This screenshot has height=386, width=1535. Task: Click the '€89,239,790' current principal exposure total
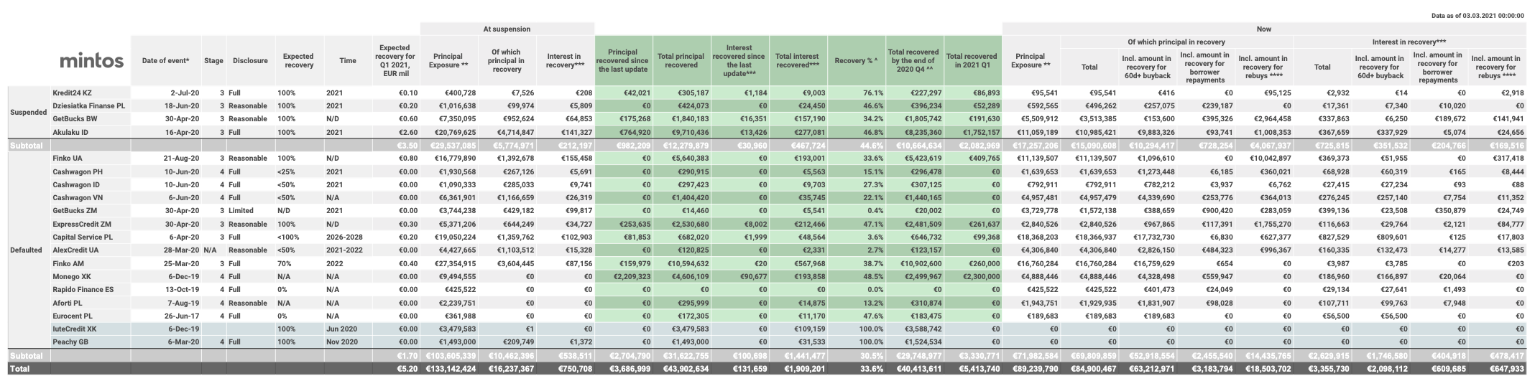point(1033,369)
